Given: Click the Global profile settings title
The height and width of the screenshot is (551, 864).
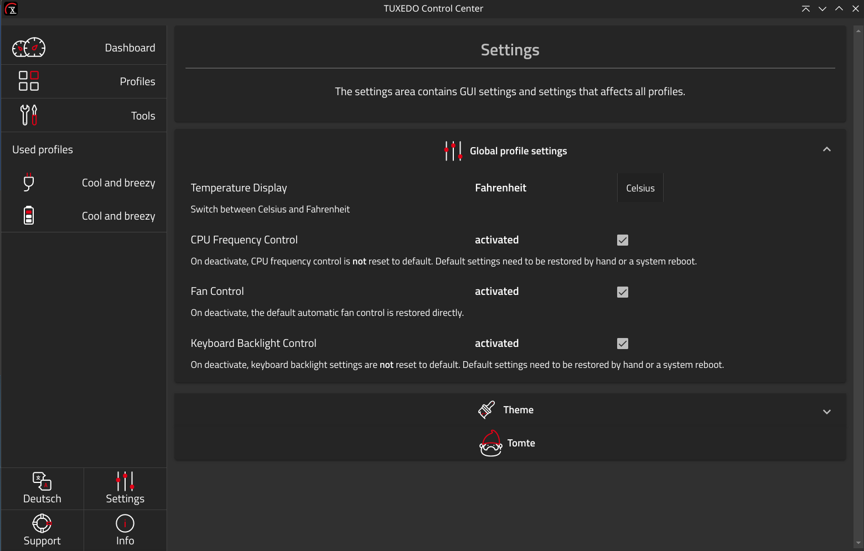Looking at the screenshot, I should [x=519, y=151].
